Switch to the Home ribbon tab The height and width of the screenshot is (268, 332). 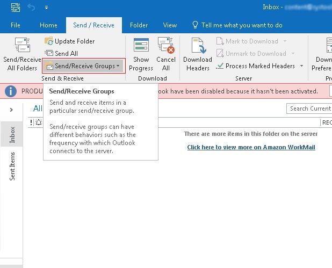point(48,25)
